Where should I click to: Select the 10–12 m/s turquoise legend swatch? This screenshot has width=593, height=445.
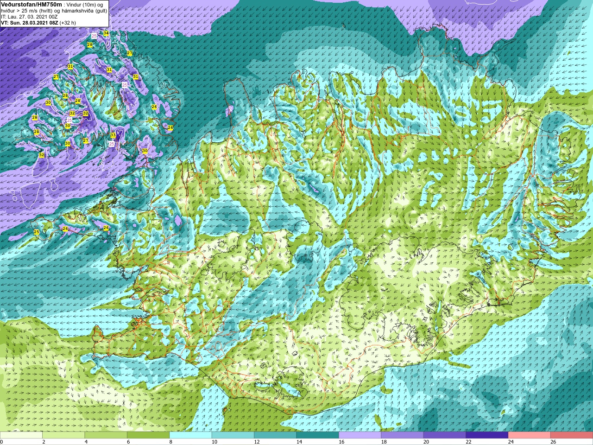point(233,435)
